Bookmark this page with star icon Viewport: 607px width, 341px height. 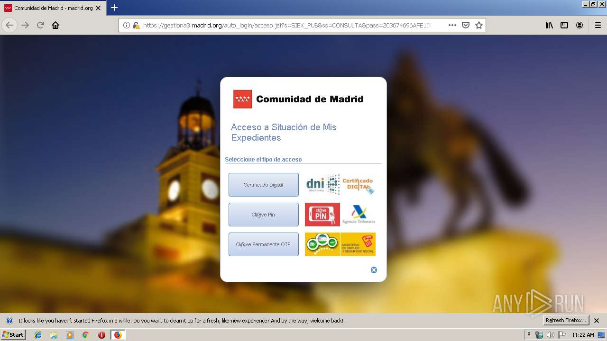[479, 25]
